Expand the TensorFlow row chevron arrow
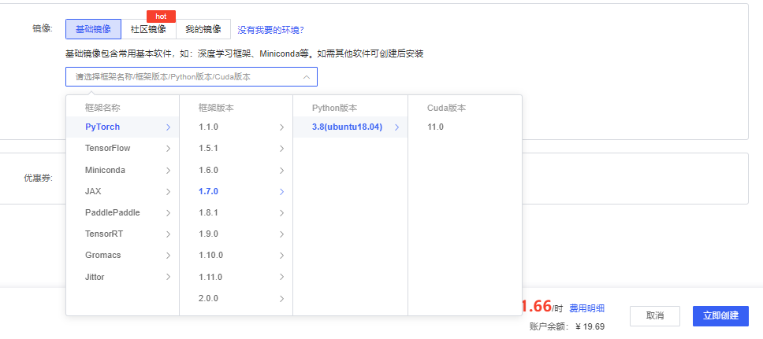This screenshot has height=339, width=763. pyautogui.click(x=169, y=149)
